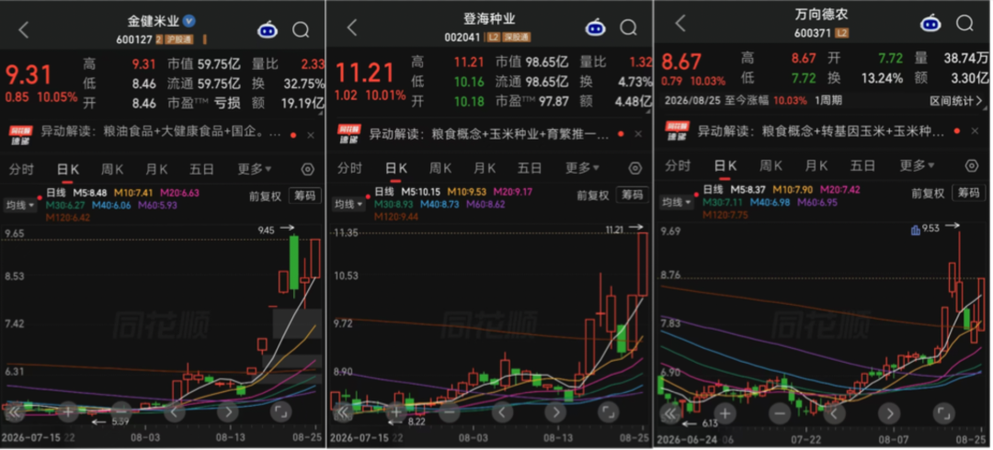Switch to 分时 tab in 金健米业 panel
Screen dimensions: 993x450
[x=21, y=169]
